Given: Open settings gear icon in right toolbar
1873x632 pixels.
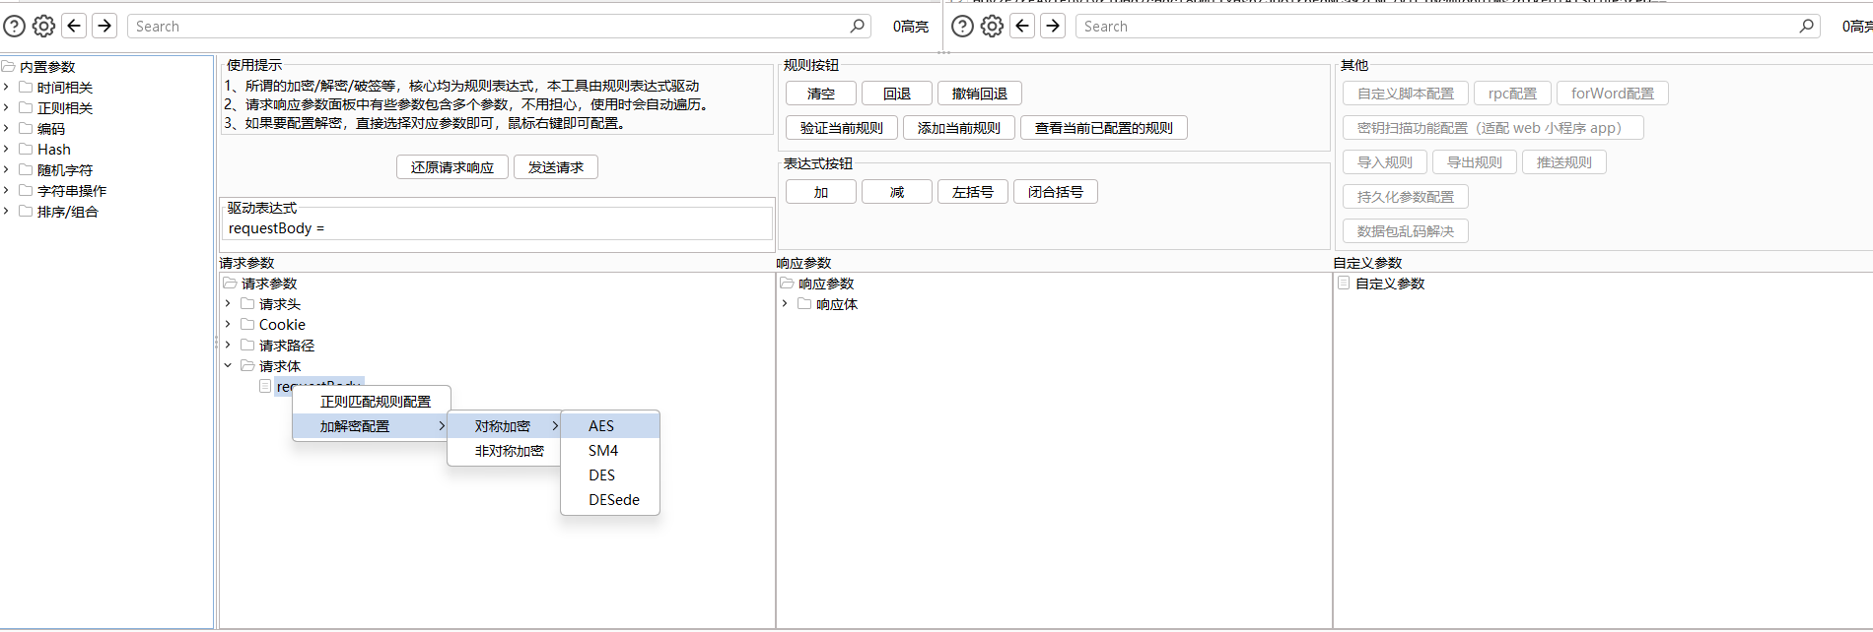Looking at the screenshot, I should pyautogui.click(x=993, y=27).
